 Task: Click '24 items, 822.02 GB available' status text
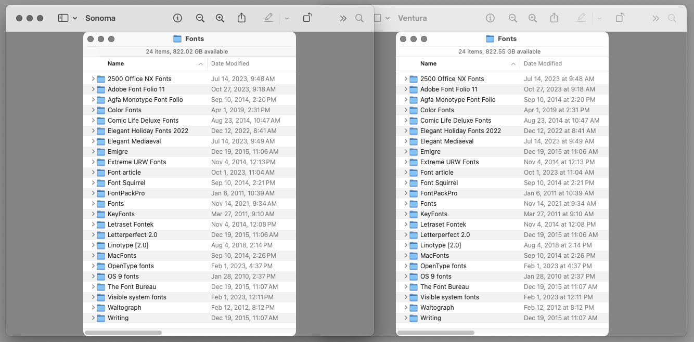[187, 51]
